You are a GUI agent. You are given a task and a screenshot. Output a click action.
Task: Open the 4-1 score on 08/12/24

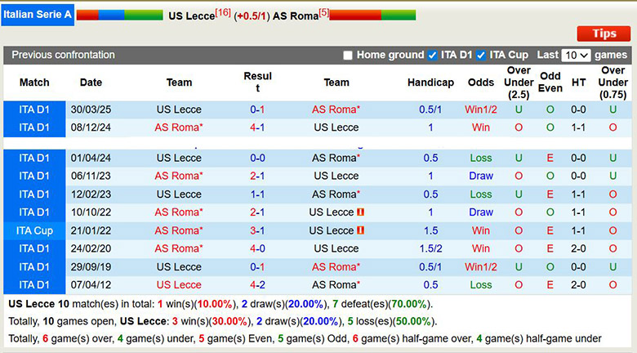click(x=257, y=127)
